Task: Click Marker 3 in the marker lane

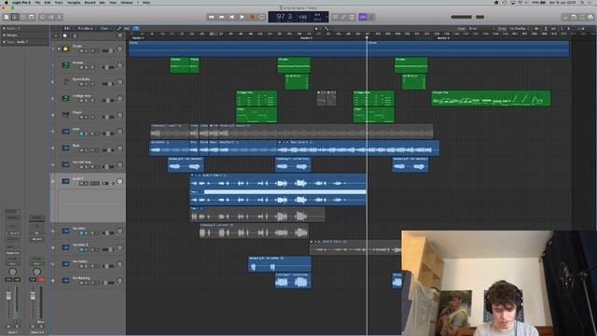Action: (443, 38)
